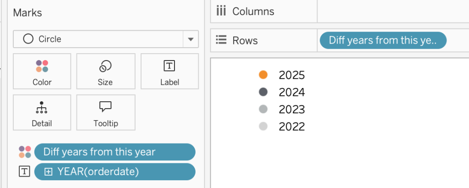Select Diff years from this year marks pill
The height and width of the screenshot is (188, 469).
pos(115,152)
